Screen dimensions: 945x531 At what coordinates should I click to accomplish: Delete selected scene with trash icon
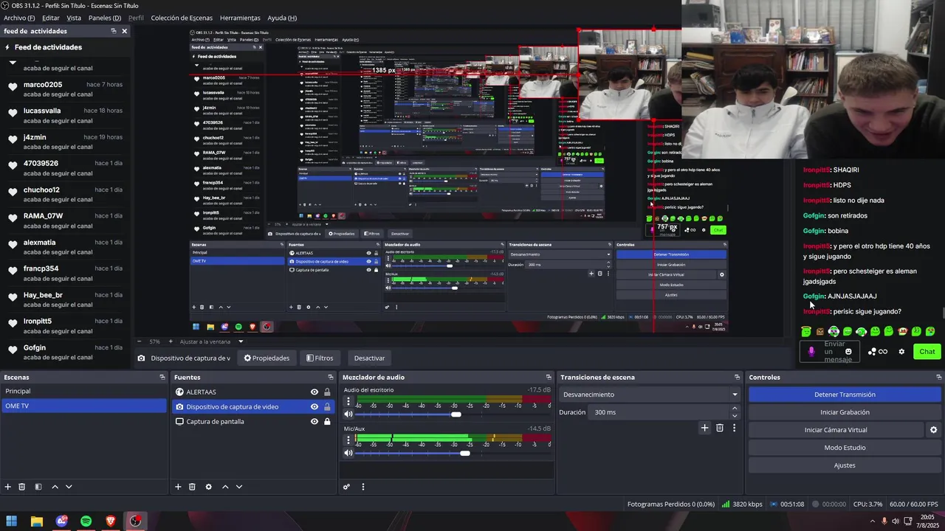point(22,487)
